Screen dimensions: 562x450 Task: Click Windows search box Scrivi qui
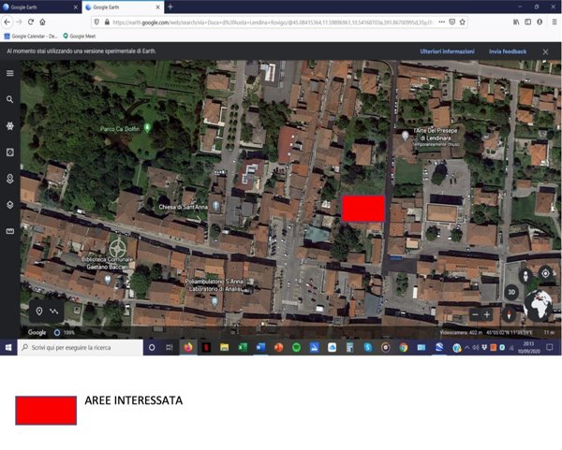[x=81, y=348]
